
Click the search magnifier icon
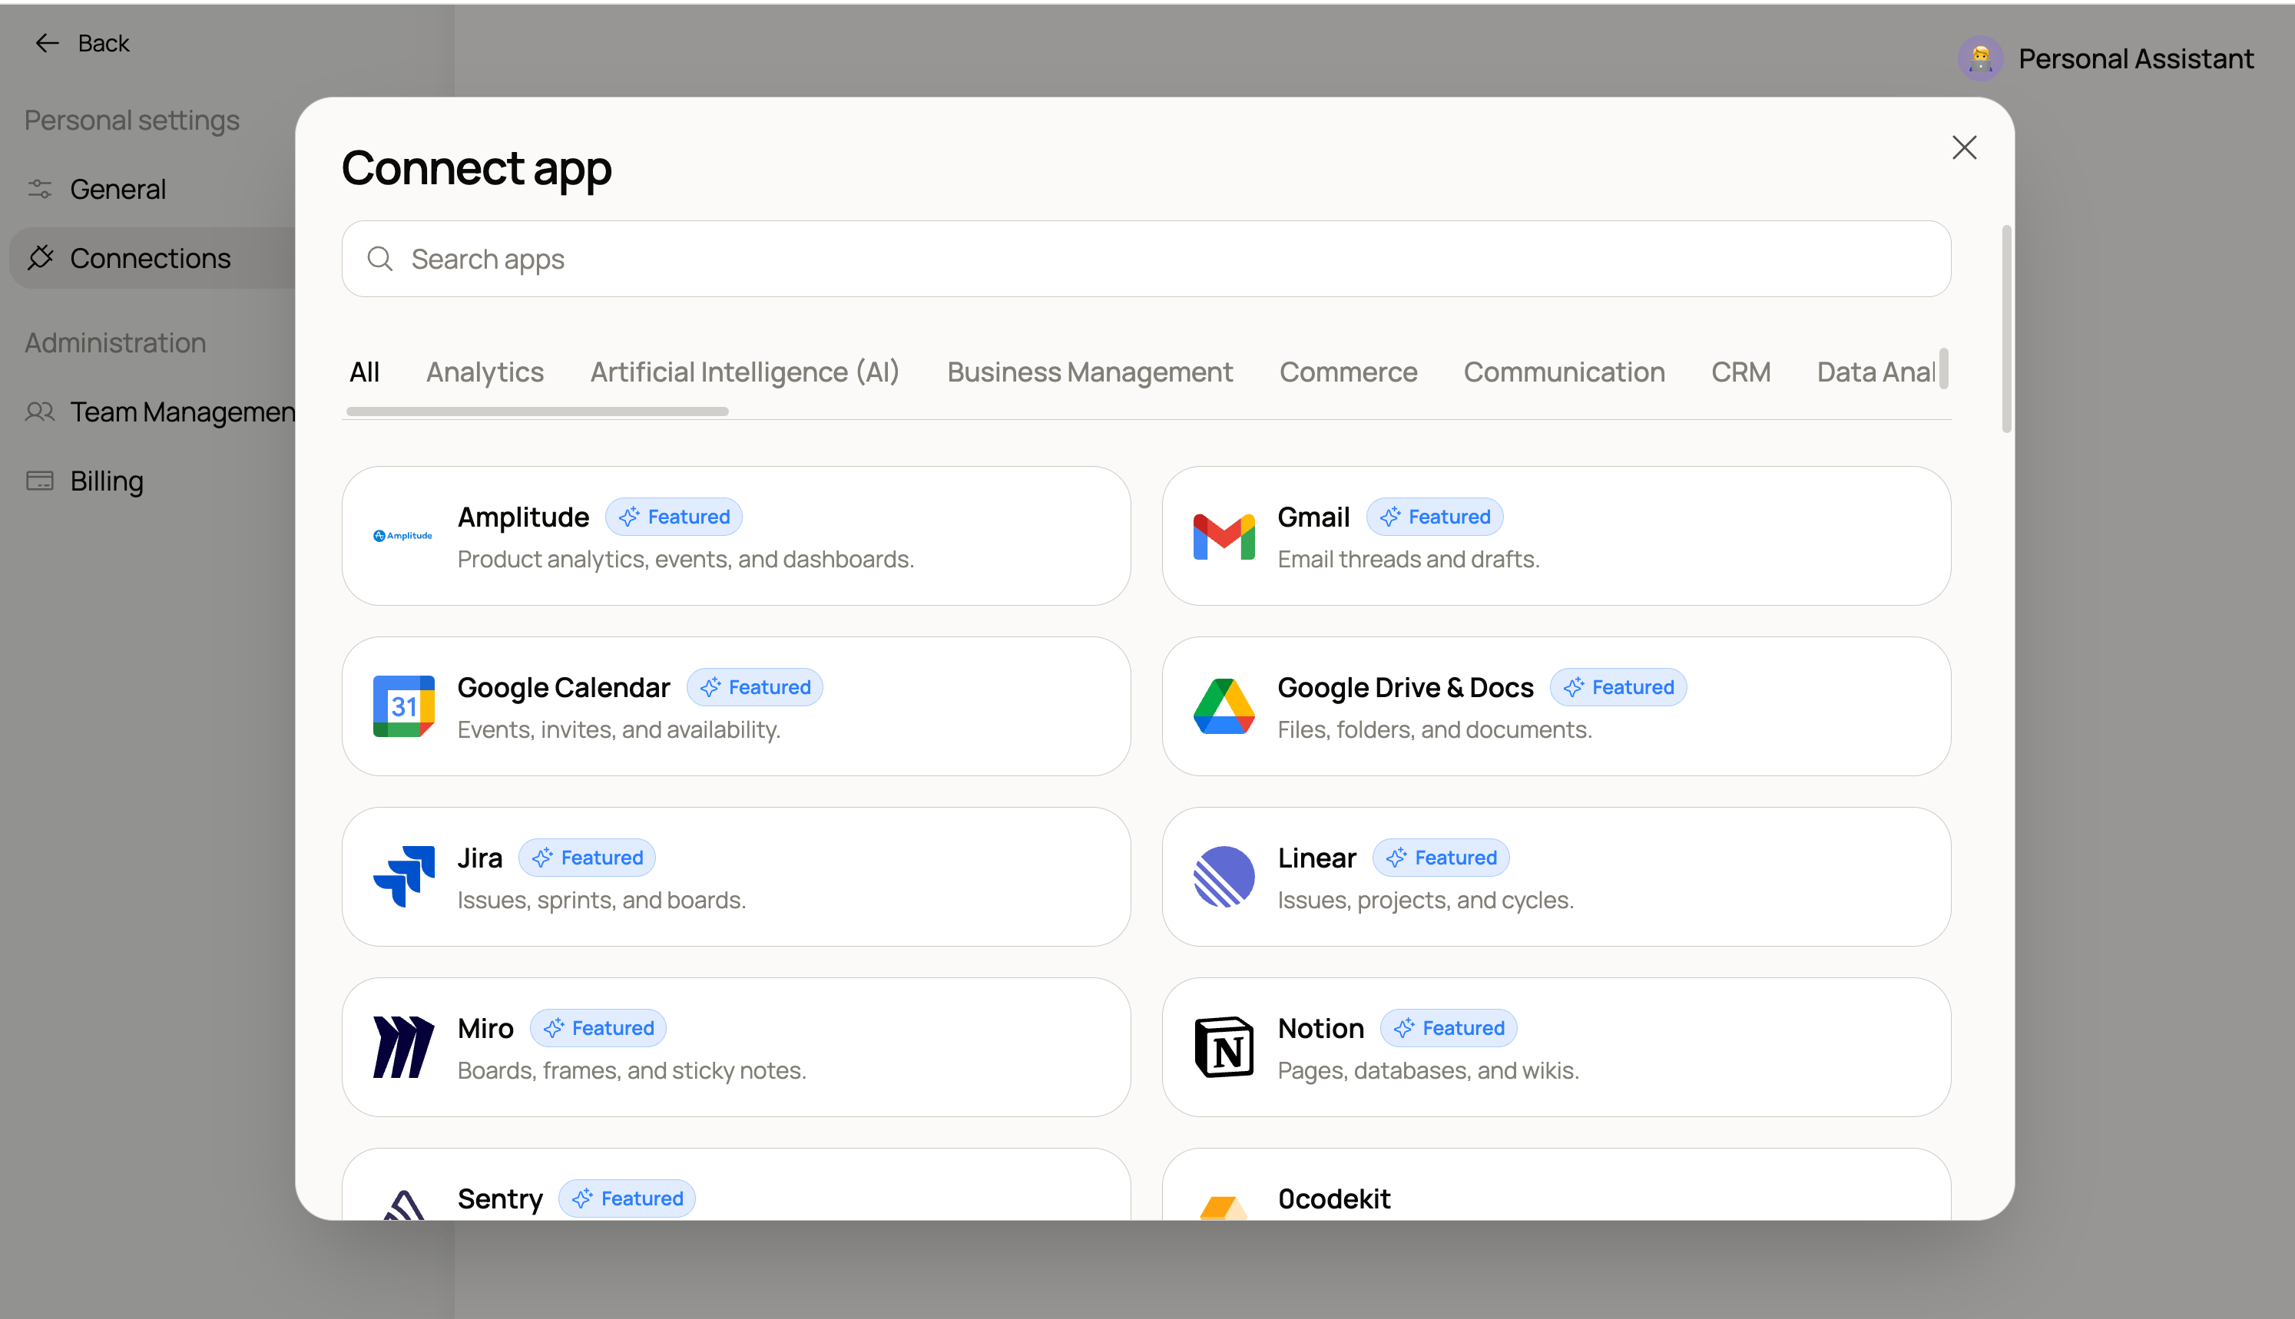379,259
